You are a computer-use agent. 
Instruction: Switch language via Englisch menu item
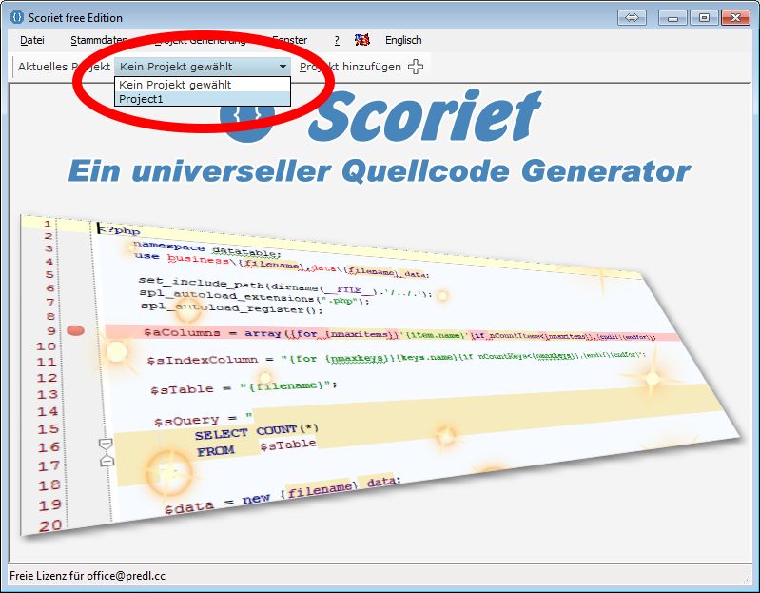(x=403, y=40)
